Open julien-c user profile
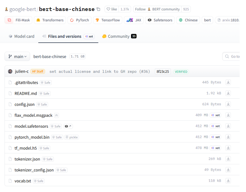Image resolution: width=246 pixels, height=192 pixels. pyautogui.click(x=22, y=72)
